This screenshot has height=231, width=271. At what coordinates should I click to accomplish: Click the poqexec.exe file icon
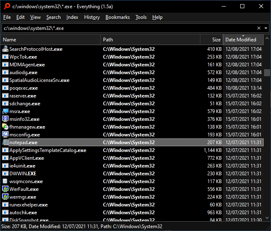[x=5, y=88]
